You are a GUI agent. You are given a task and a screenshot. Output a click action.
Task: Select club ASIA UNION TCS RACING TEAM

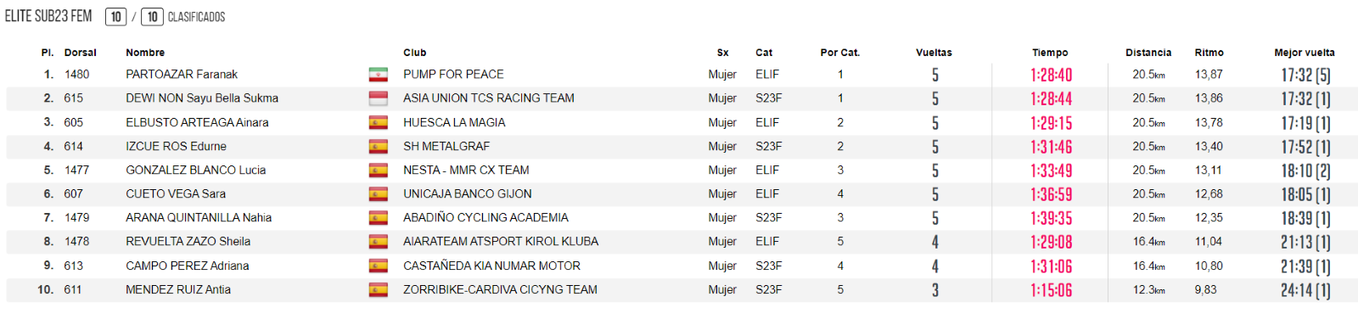tap(489, 98)
